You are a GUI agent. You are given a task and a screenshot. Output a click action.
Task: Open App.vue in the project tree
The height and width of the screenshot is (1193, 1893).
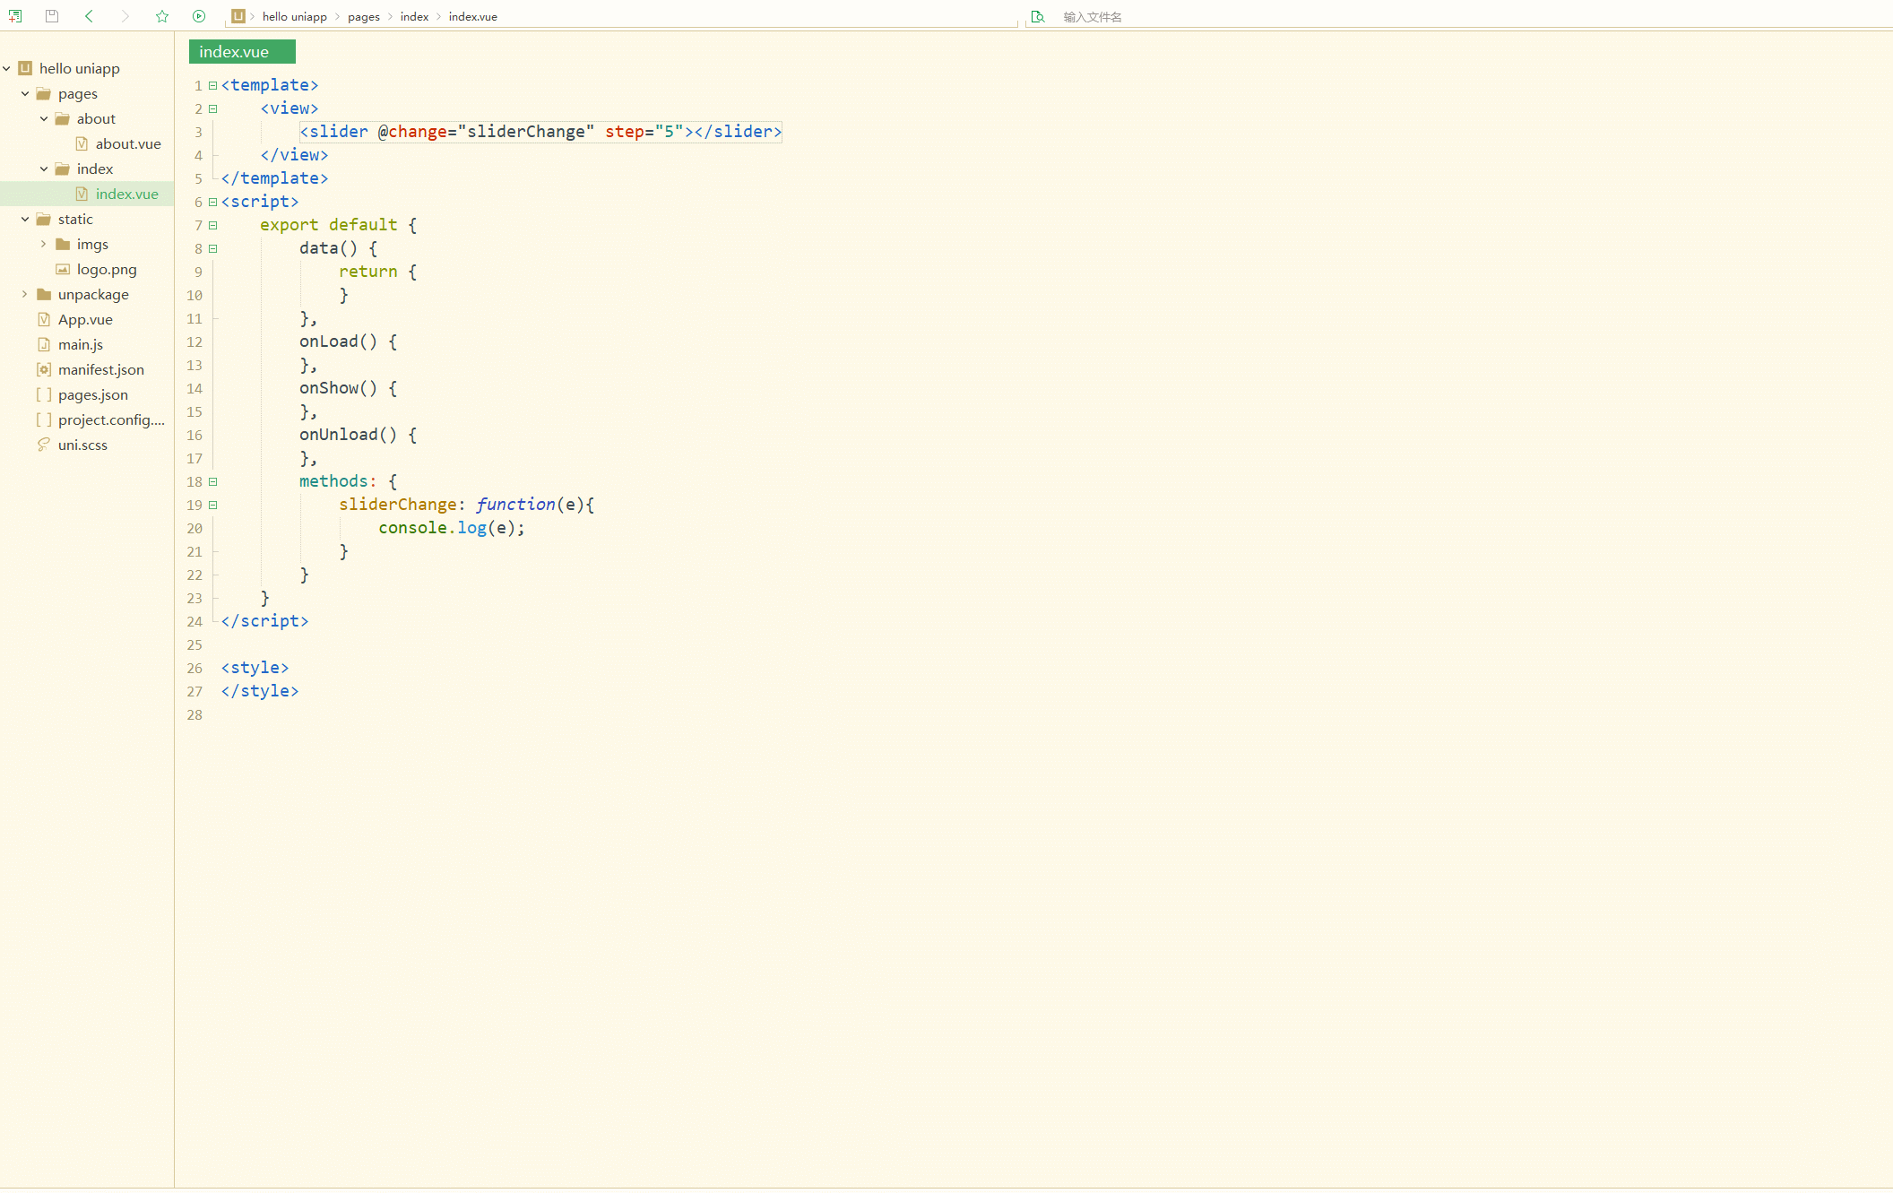[85, 319]
